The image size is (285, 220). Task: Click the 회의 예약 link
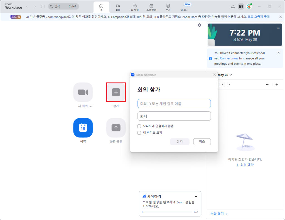245,165
